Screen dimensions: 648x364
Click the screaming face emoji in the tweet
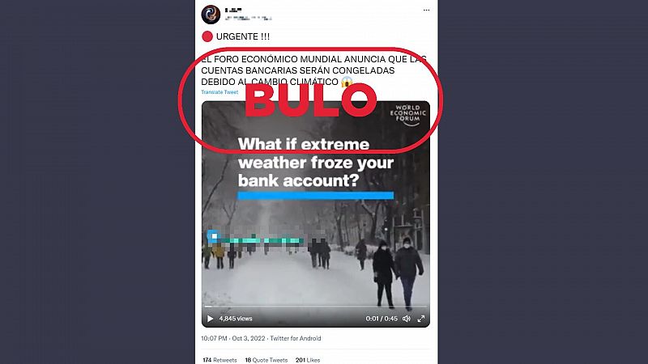[x=347, y=82]
